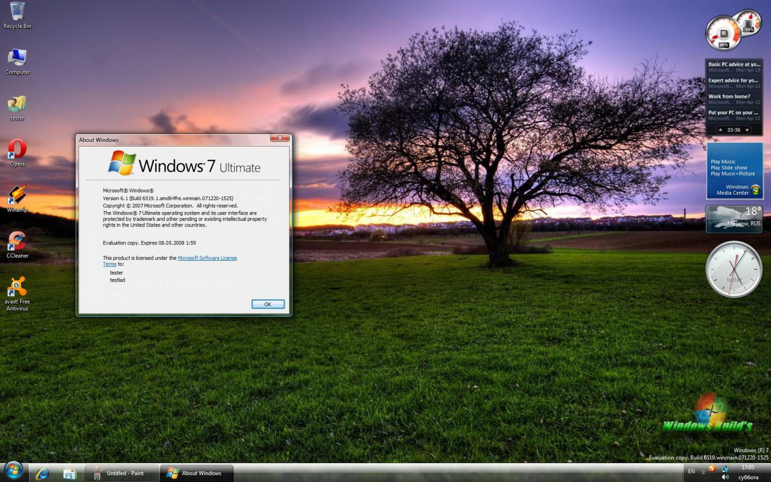The width and height of the screenshot is (771, 482).
Task: Click the Version 6.1 build line
Action: pyautogui.click(x=168, y=198)
